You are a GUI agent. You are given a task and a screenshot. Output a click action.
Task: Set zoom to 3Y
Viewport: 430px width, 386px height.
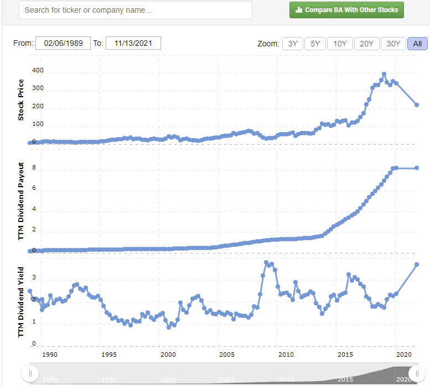click(293, 44)
